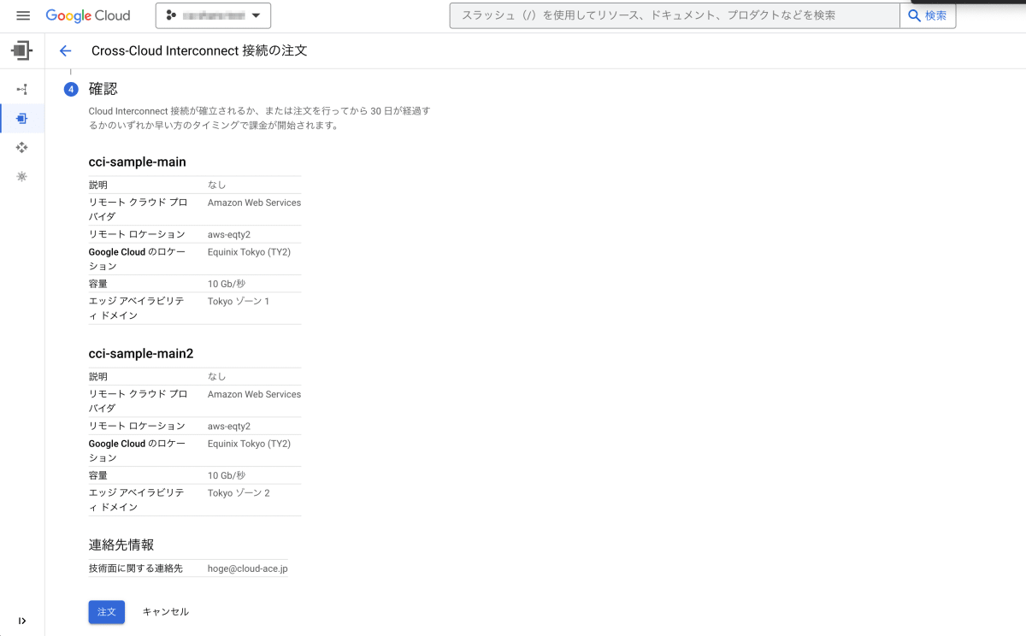The height and width of the screenshot is (636, 1026).
Task: Click the hoge@cloud-ace.jp contact email
Action: pos(248,568)
